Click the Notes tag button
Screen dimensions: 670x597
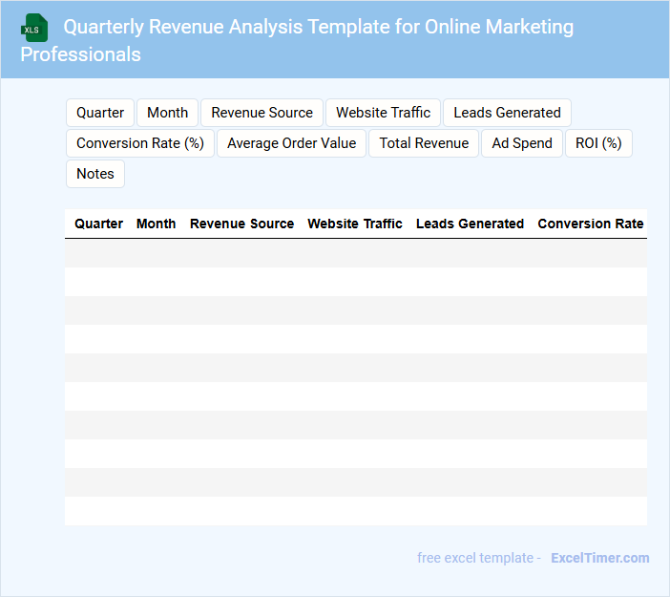95,174
